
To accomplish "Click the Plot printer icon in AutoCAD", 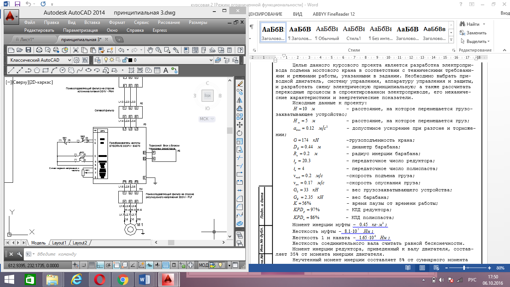I will tap(39, 50).
